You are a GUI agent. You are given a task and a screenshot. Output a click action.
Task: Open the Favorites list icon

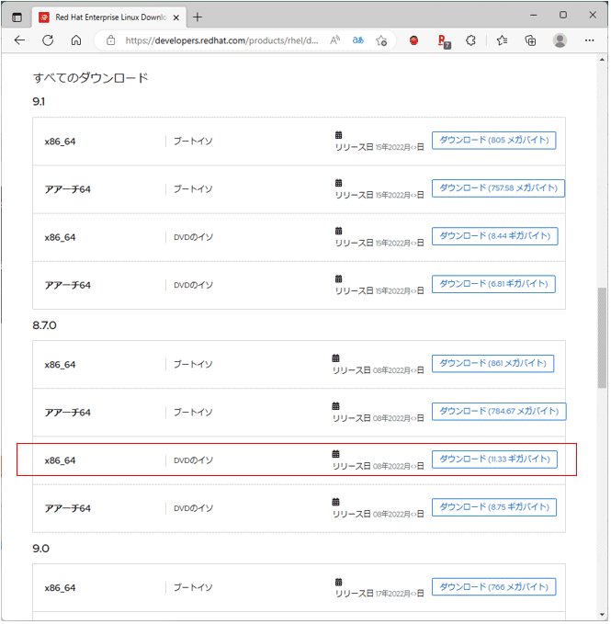coord(502,40)
